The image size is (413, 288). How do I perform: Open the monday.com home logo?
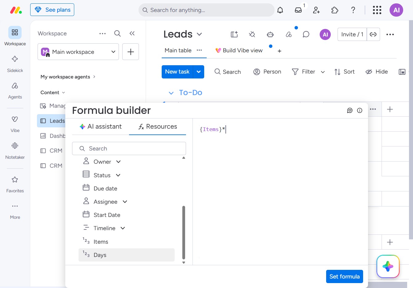click(x=16, y=10)
